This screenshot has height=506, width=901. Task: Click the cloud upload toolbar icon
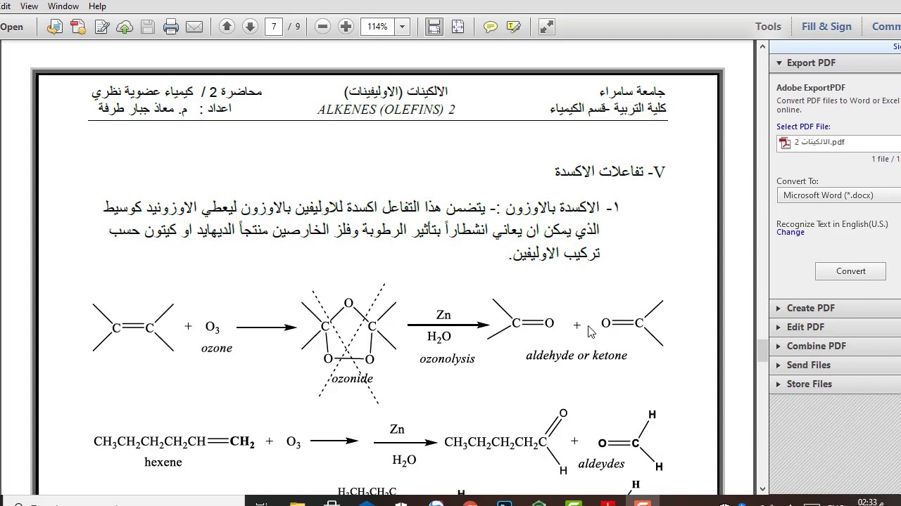click(x=125, y=27)
